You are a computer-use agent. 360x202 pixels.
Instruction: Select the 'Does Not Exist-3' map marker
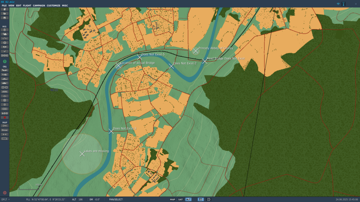pyautogui.click(x=111, y=132)
